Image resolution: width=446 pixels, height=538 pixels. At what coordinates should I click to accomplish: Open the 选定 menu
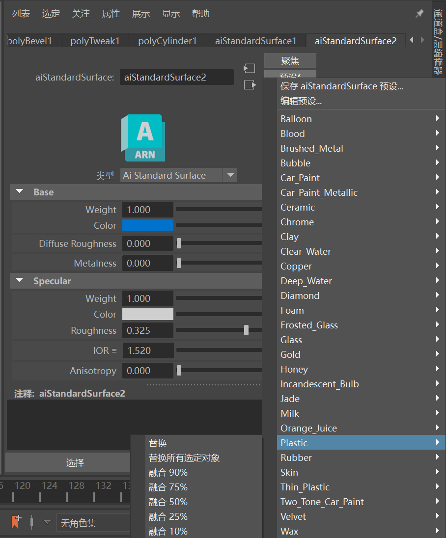(x=51, y=14)
